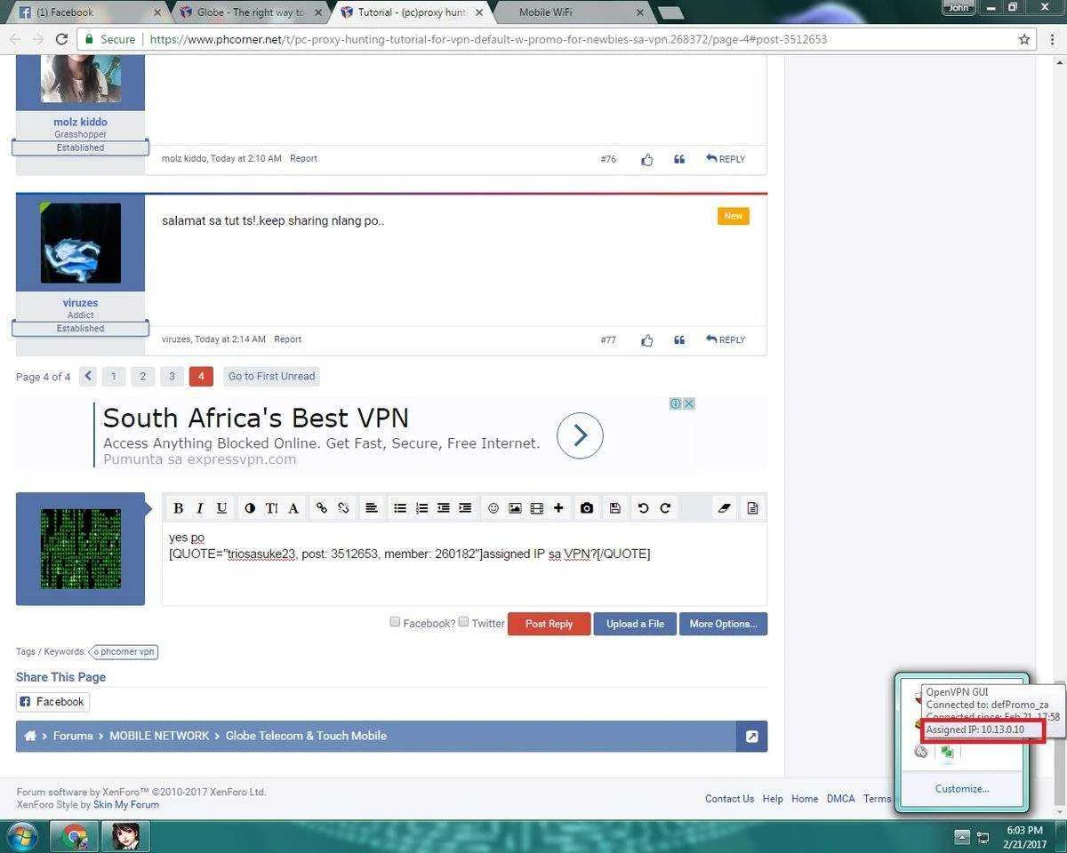The height and width of the screenshot is (853, 1067).
Task: Insert unordered bullet list
Action: pyautogui.click(x=400, y=508)
